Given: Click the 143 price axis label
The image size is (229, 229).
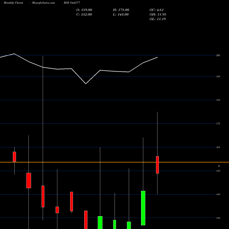Looking at the screenshot, I should click(x=218, y=194).
